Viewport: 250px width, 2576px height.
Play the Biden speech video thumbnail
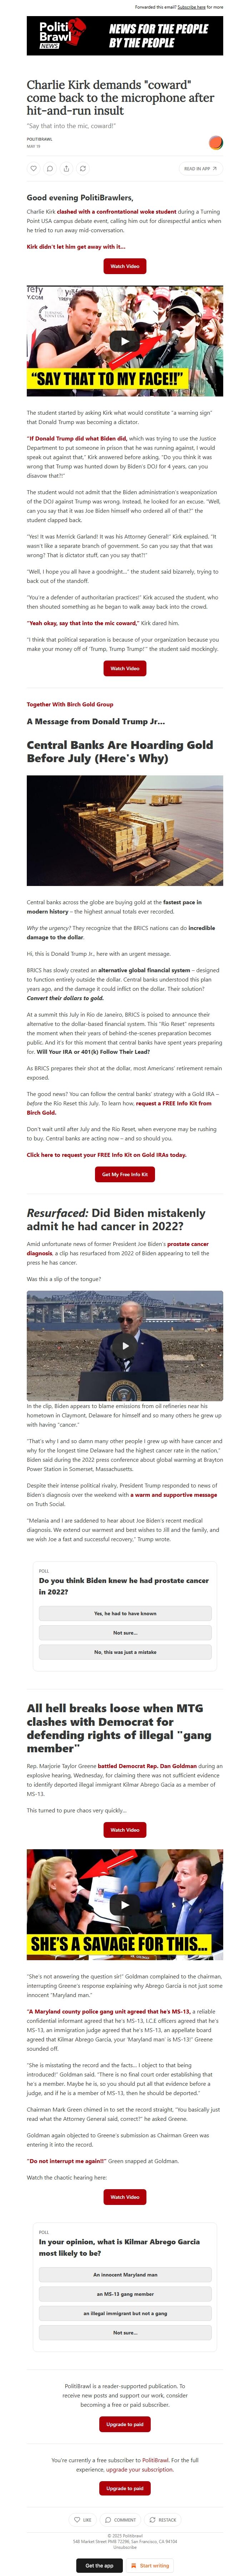coord(125,1345)
